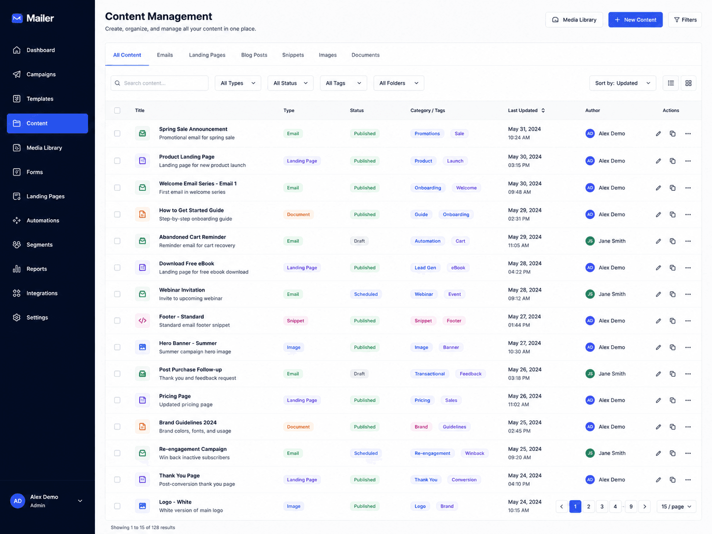712x534 pixels.
Task: Open the All Folders dropdown
Action: click(x=399, y=83)
